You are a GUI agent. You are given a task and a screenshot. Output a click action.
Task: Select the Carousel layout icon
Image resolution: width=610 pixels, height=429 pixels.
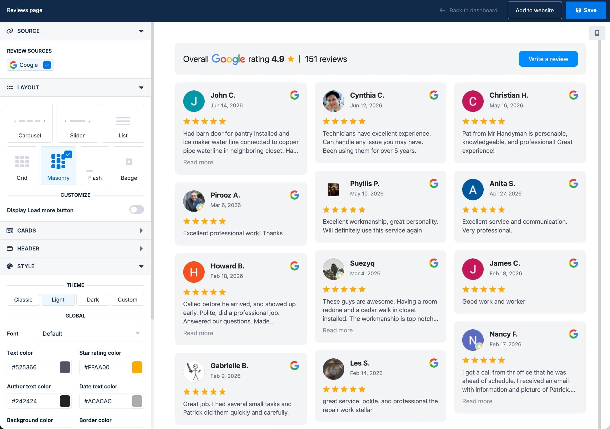coord(30,121)
